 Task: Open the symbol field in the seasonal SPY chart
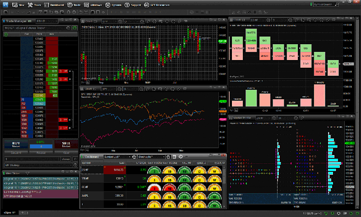pos(108,89)
